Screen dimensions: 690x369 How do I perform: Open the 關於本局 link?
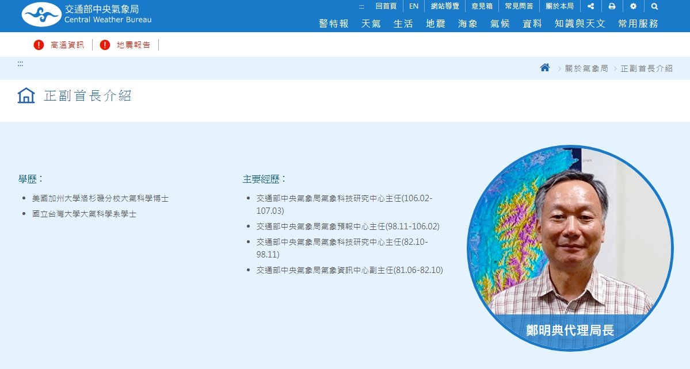(x=560, y=6)
